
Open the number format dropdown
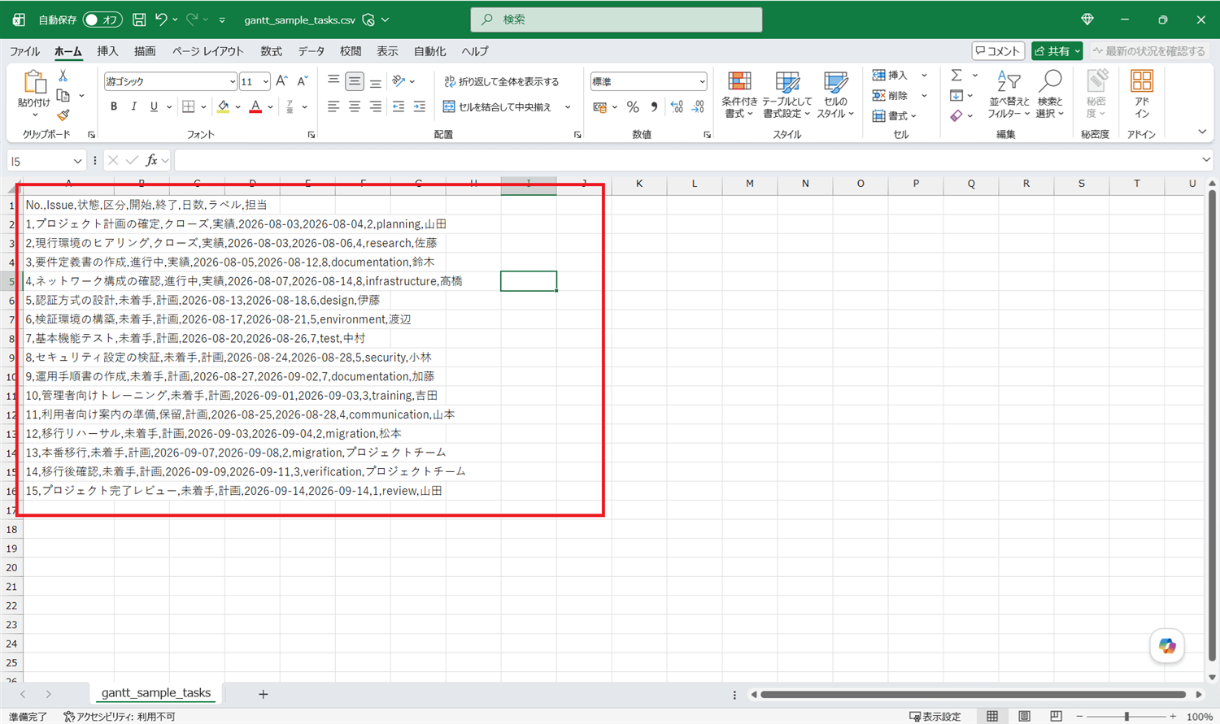click(x=702, y=81)
